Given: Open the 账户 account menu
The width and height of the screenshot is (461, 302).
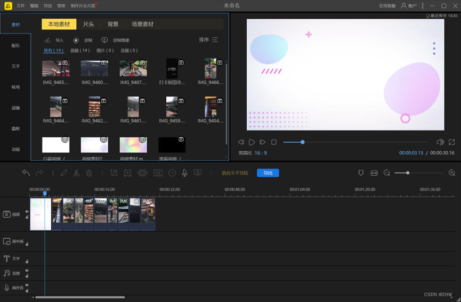Looking at the screenshot, I should [408, 6].
